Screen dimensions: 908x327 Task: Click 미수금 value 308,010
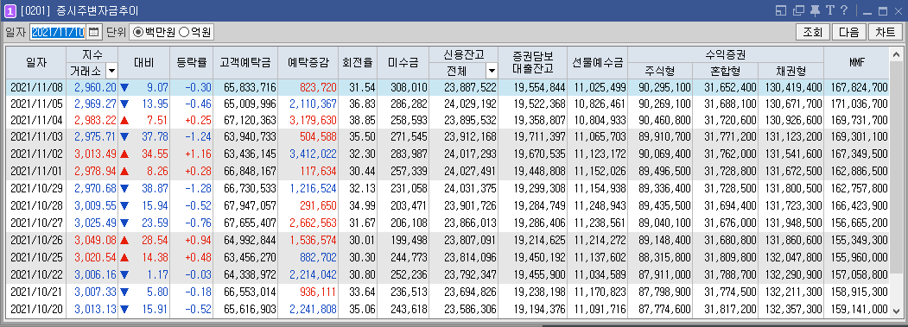pyautogui.click(x=409, y=87)
